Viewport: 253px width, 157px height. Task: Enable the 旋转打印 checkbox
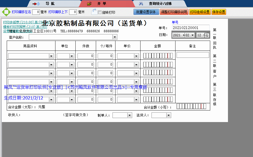coord(100,12)
